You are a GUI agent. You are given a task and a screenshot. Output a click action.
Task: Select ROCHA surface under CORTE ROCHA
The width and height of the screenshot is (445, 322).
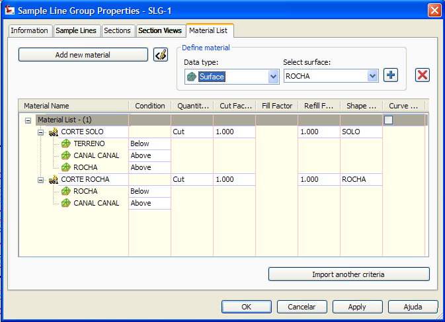tap(85, 192)
